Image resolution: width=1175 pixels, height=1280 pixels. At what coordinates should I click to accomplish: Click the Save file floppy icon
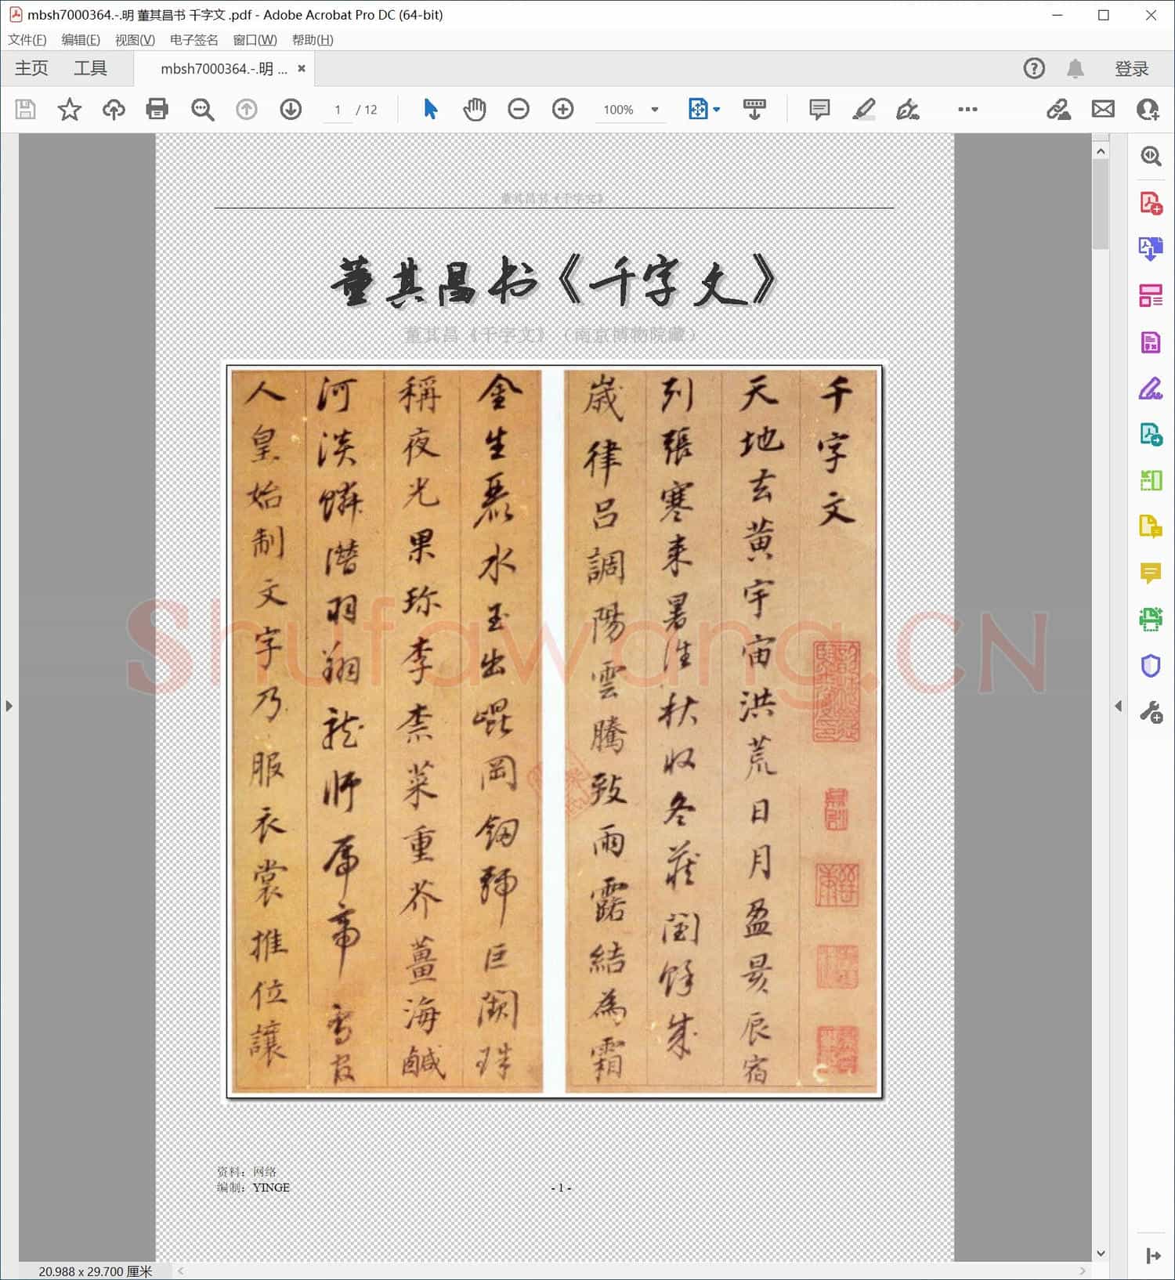tap(26, 109)
